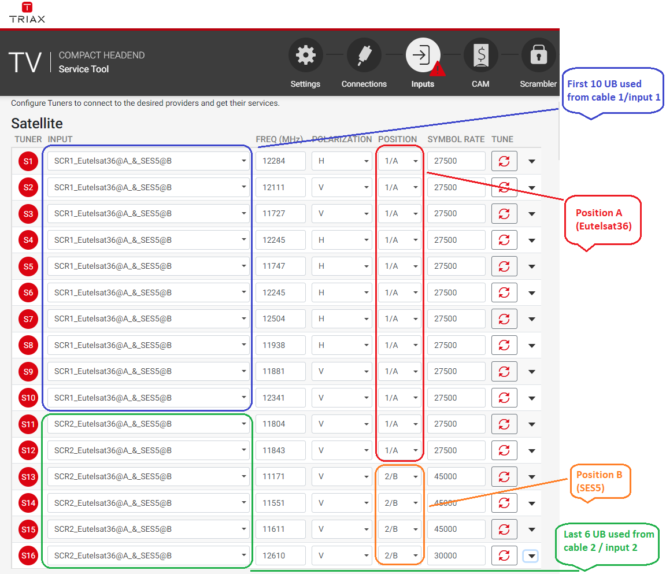Click the tune refresh icon for S9
This screenshot has width=666, height=574.
click(504, 372)
